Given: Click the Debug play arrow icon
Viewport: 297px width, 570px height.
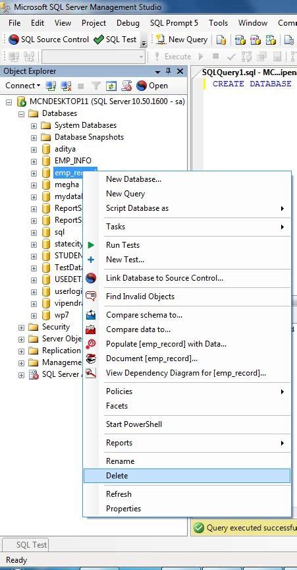Looking at the screenshot, I should 201,57.
